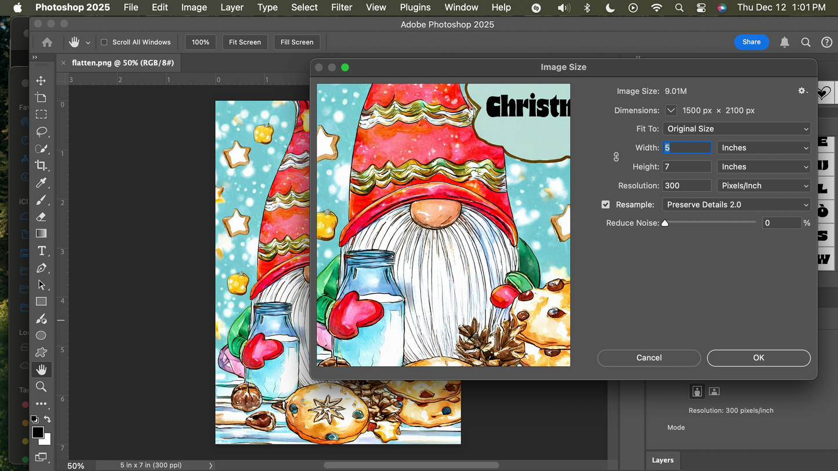838x471 pixels.
Task: Open macOS Control Center icon
Action: [x=701, y=8]
